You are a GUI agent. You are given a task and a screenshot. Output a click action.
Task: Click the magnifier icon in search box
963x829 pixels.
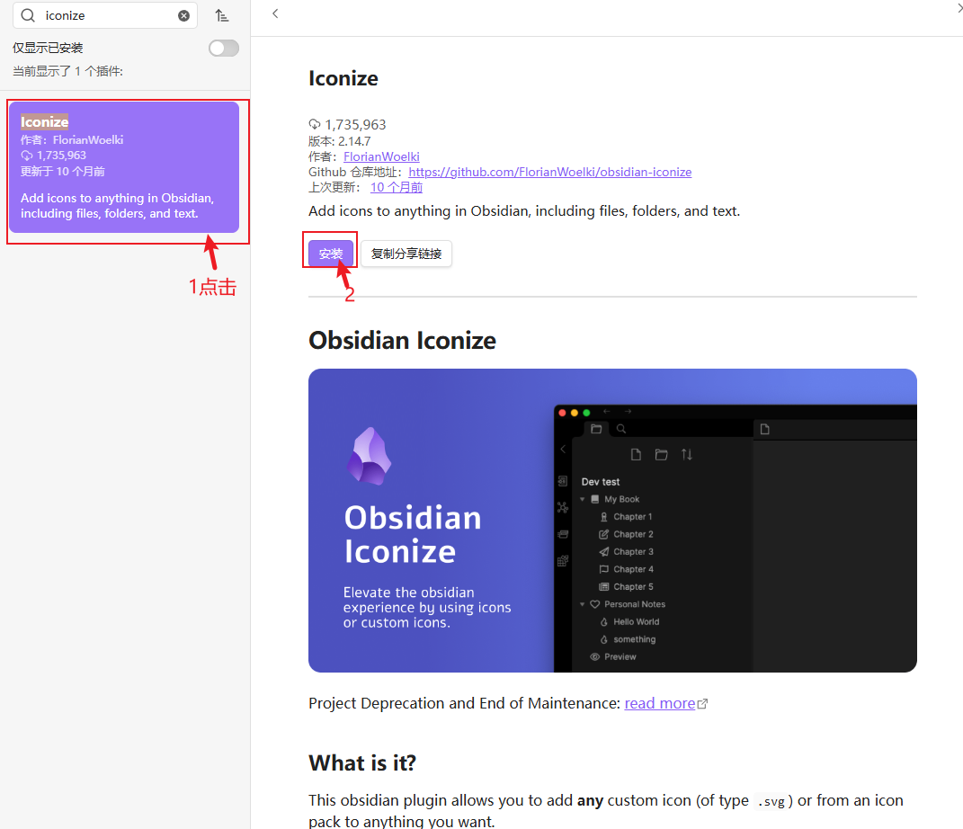point(28,15)
